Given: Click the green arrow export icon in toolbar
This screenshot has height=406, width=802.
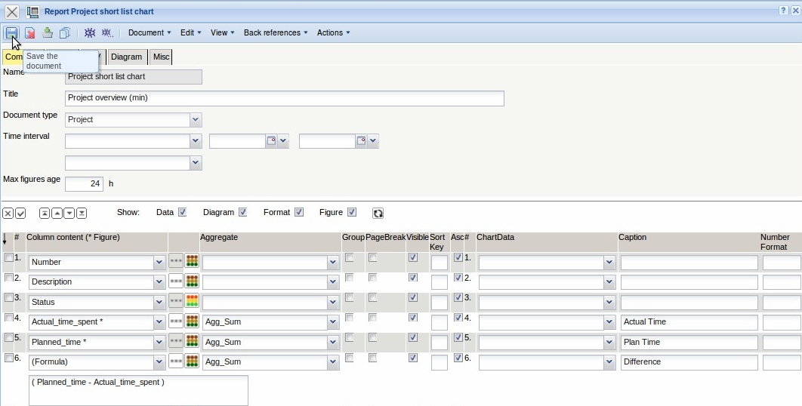Looking at the screenshot, I should [48, 32].
